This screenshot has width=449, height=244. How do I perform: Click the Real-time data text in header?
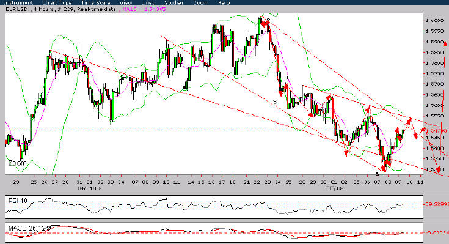coord(96,9)
